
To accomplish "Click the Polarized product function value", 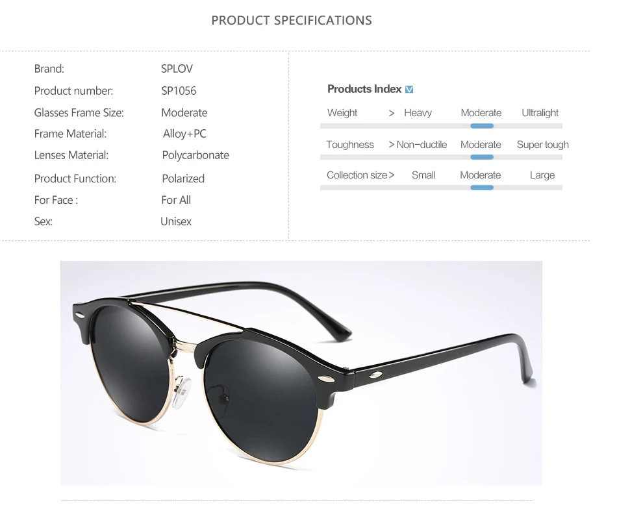I will coord(183,179).
